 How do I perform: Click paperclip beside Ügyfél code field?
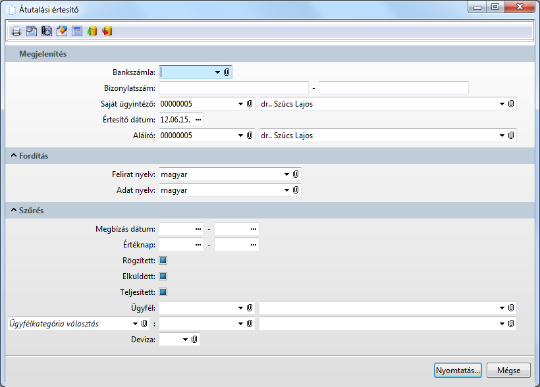pyautogui.click(x=250, y=308)
